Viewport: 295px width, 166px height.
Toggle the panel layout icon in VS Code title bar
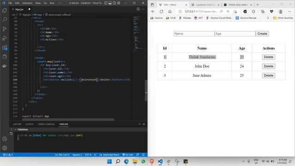(x=110, y=3)
